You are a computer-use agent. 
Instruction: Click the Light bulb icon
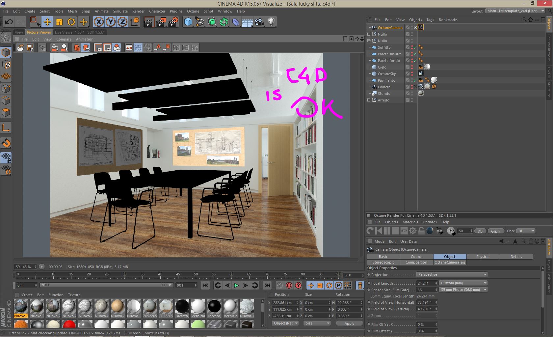[271, 22]
